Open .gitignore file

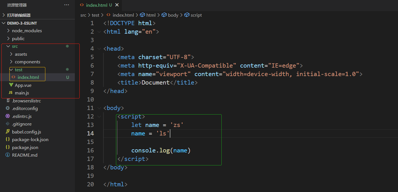37,124
